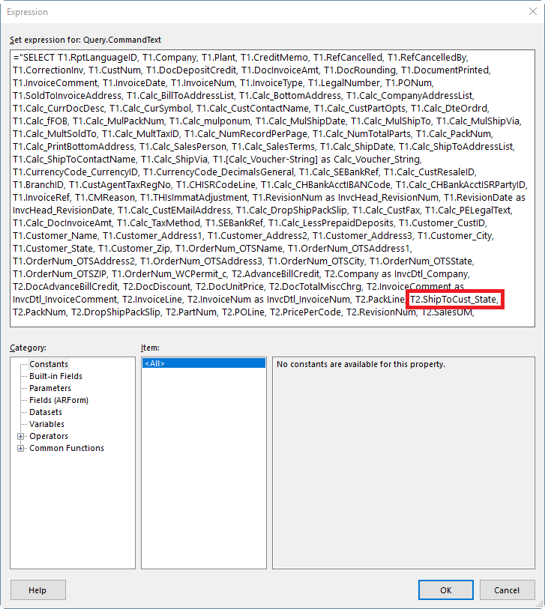Click T2.AdvanceBillCredit in the expression

276,274
